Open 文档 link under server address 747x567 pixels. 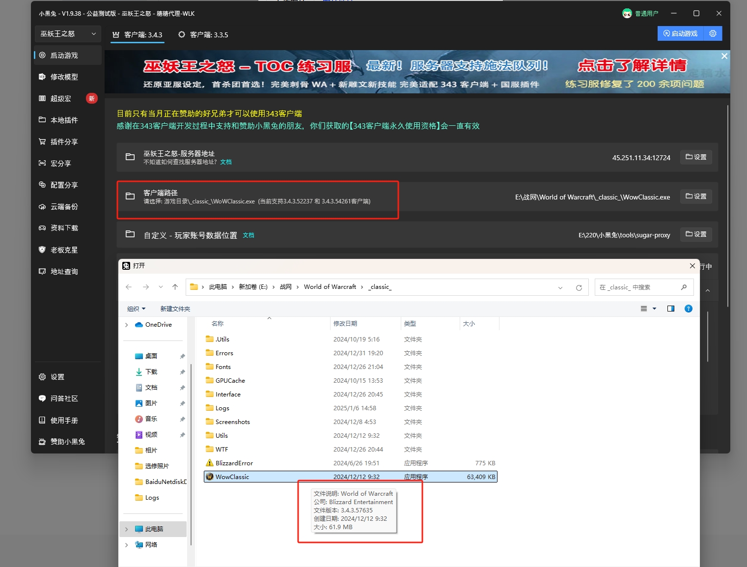(226, 162)
